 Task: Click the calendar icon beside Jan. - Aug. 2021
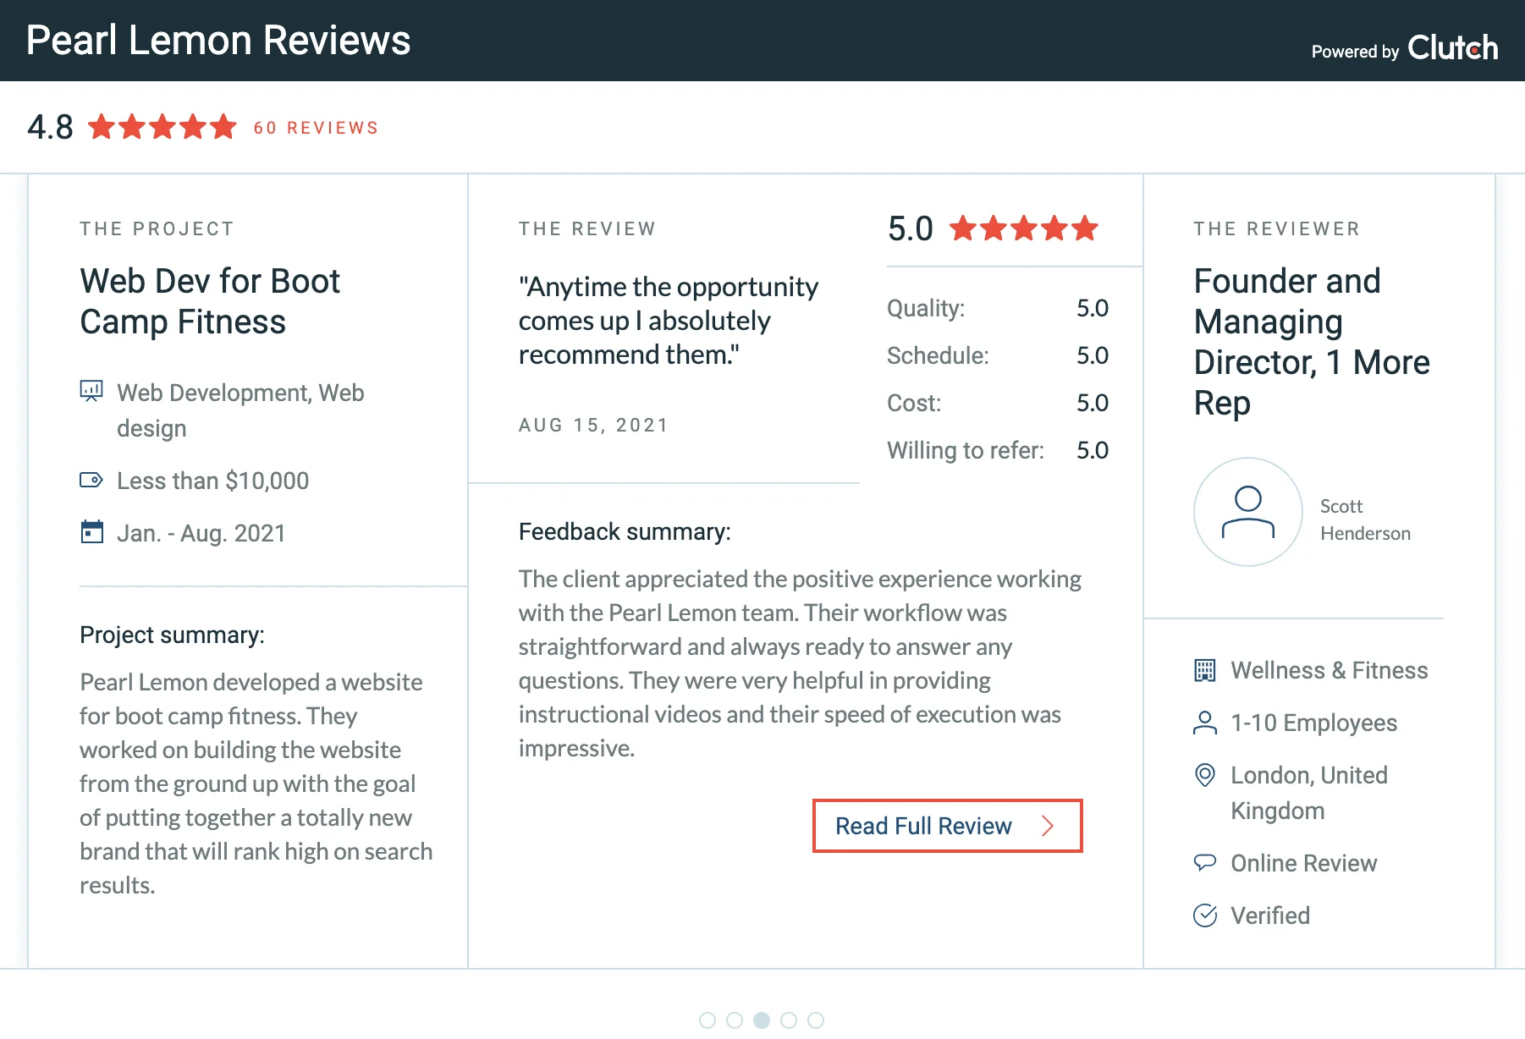91,532
